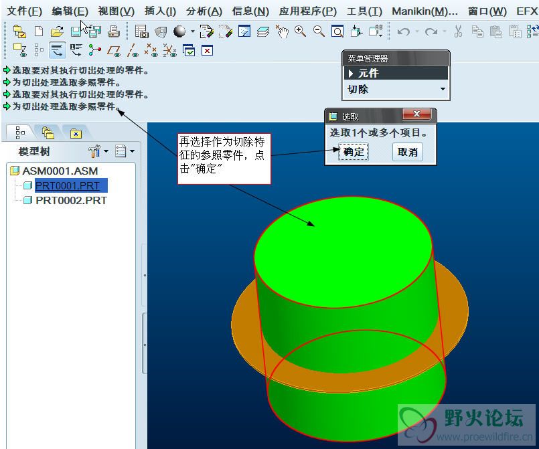Viewport: 539px width, 449px height.
Task: Switch to the favorites star folder tab
Action: 76,133
